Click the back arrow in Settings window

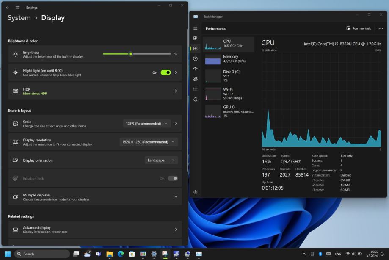[8, 8]
